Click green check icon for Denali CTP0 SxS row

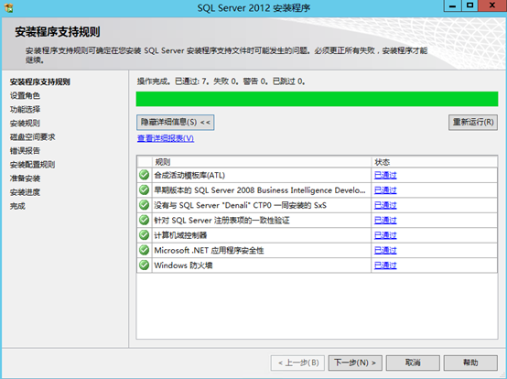point(144,205)
